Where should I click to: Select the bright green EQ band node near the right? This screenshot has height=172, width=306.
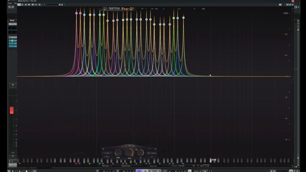click(174, 18)
